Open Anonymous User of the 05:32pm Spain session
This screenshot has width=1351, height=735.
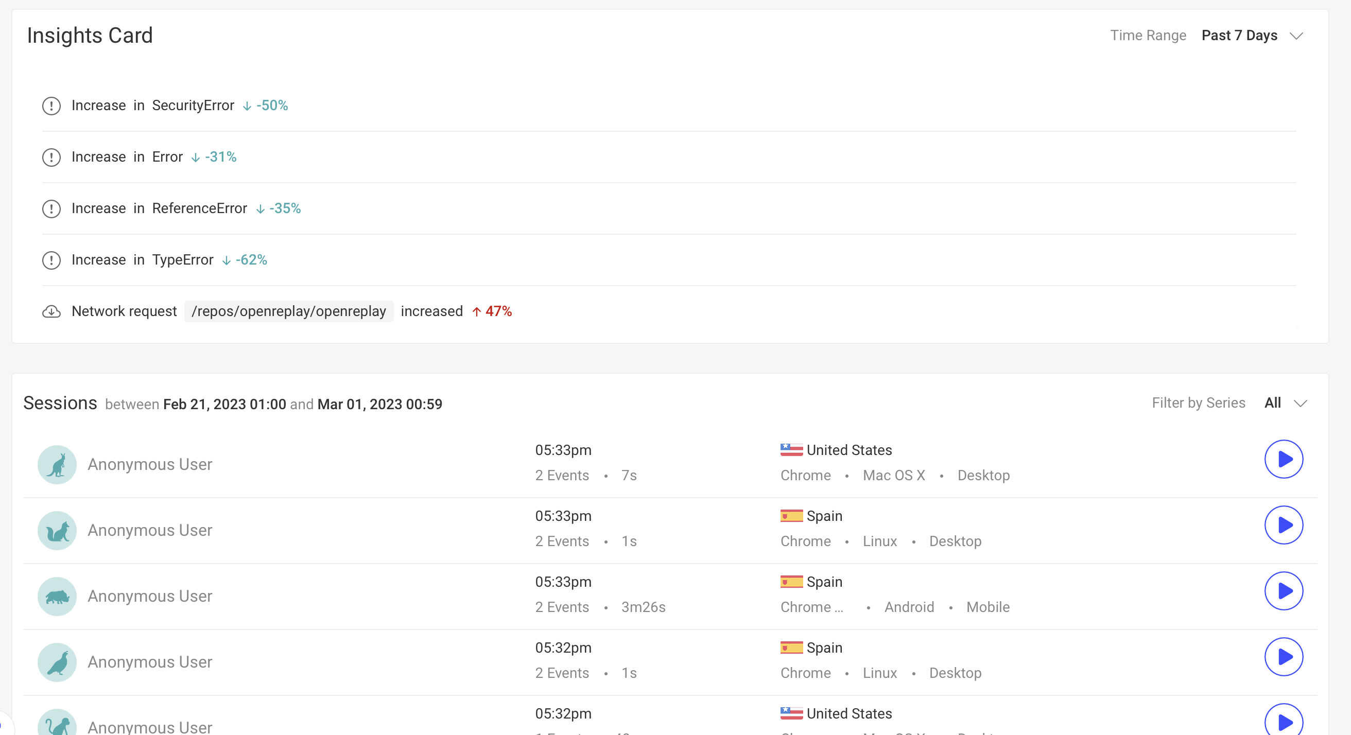coord(150,662)
